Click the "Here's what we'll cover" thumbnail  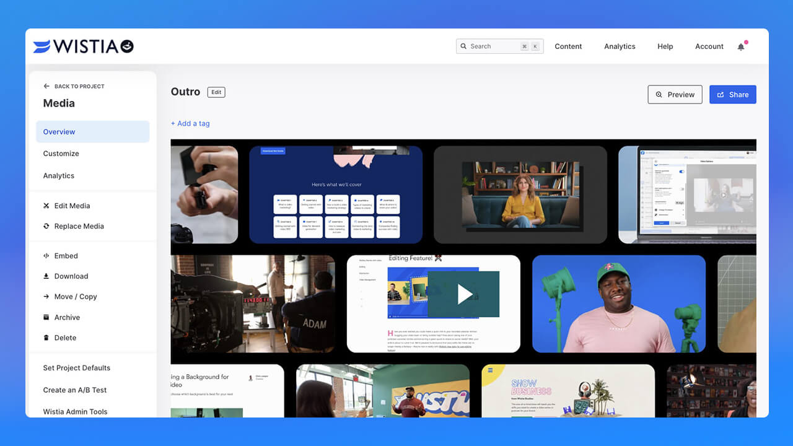336,195
